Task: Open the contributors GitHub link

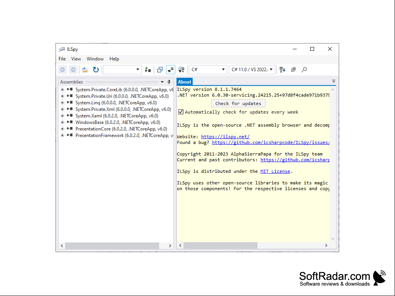Action: point(295,160)
